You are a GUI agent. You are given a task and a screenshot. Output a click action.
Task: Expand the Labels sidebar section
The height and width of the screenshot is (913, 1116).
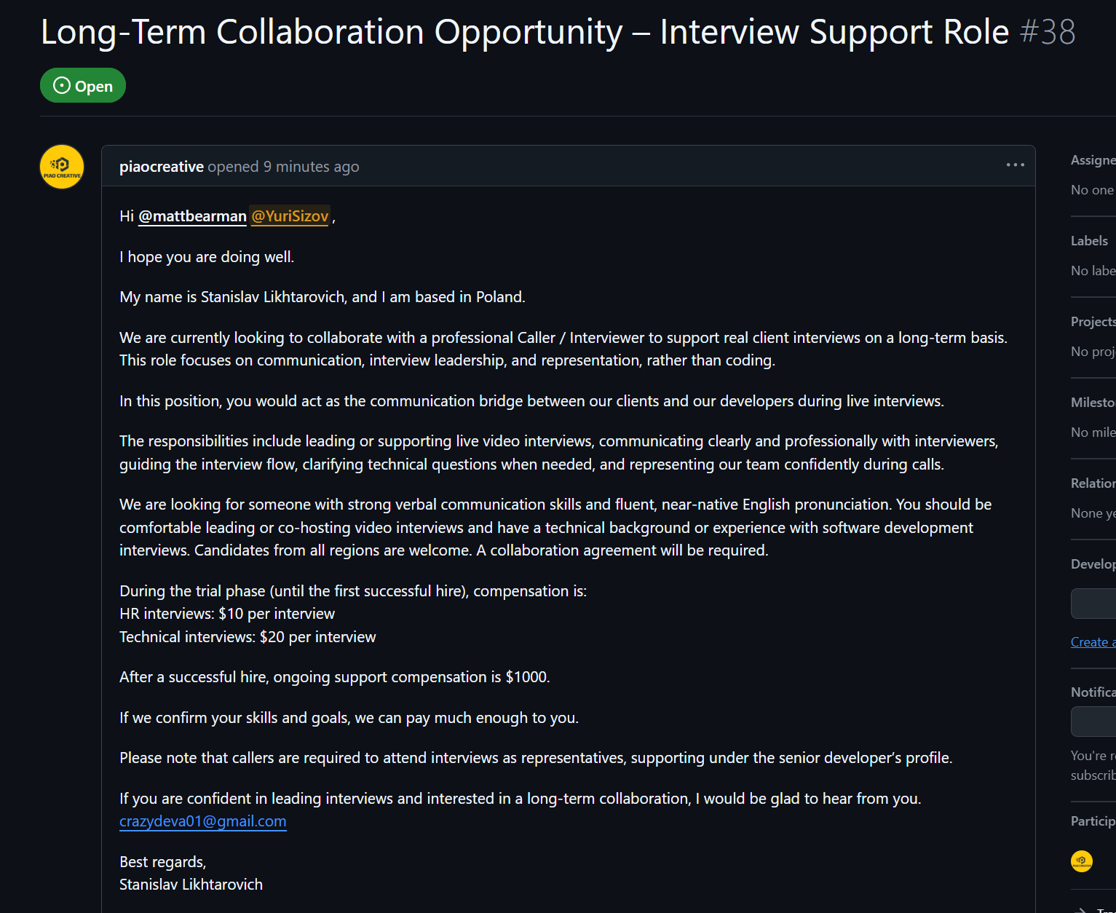(x=1089, y=241)
